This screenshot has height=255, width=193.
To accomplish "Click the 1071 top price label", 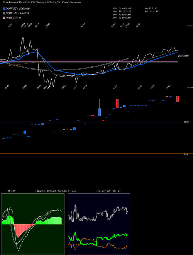I will coord(37,25).
